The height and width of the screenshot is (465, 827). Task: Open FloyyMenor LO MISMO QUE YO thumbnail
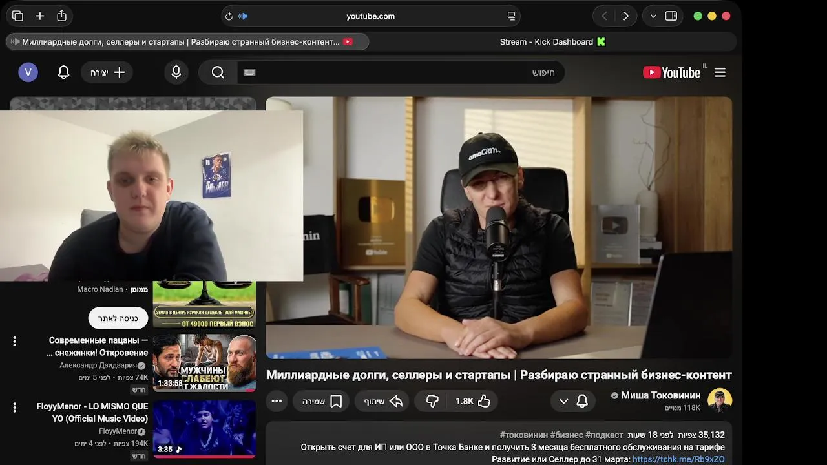204,429
